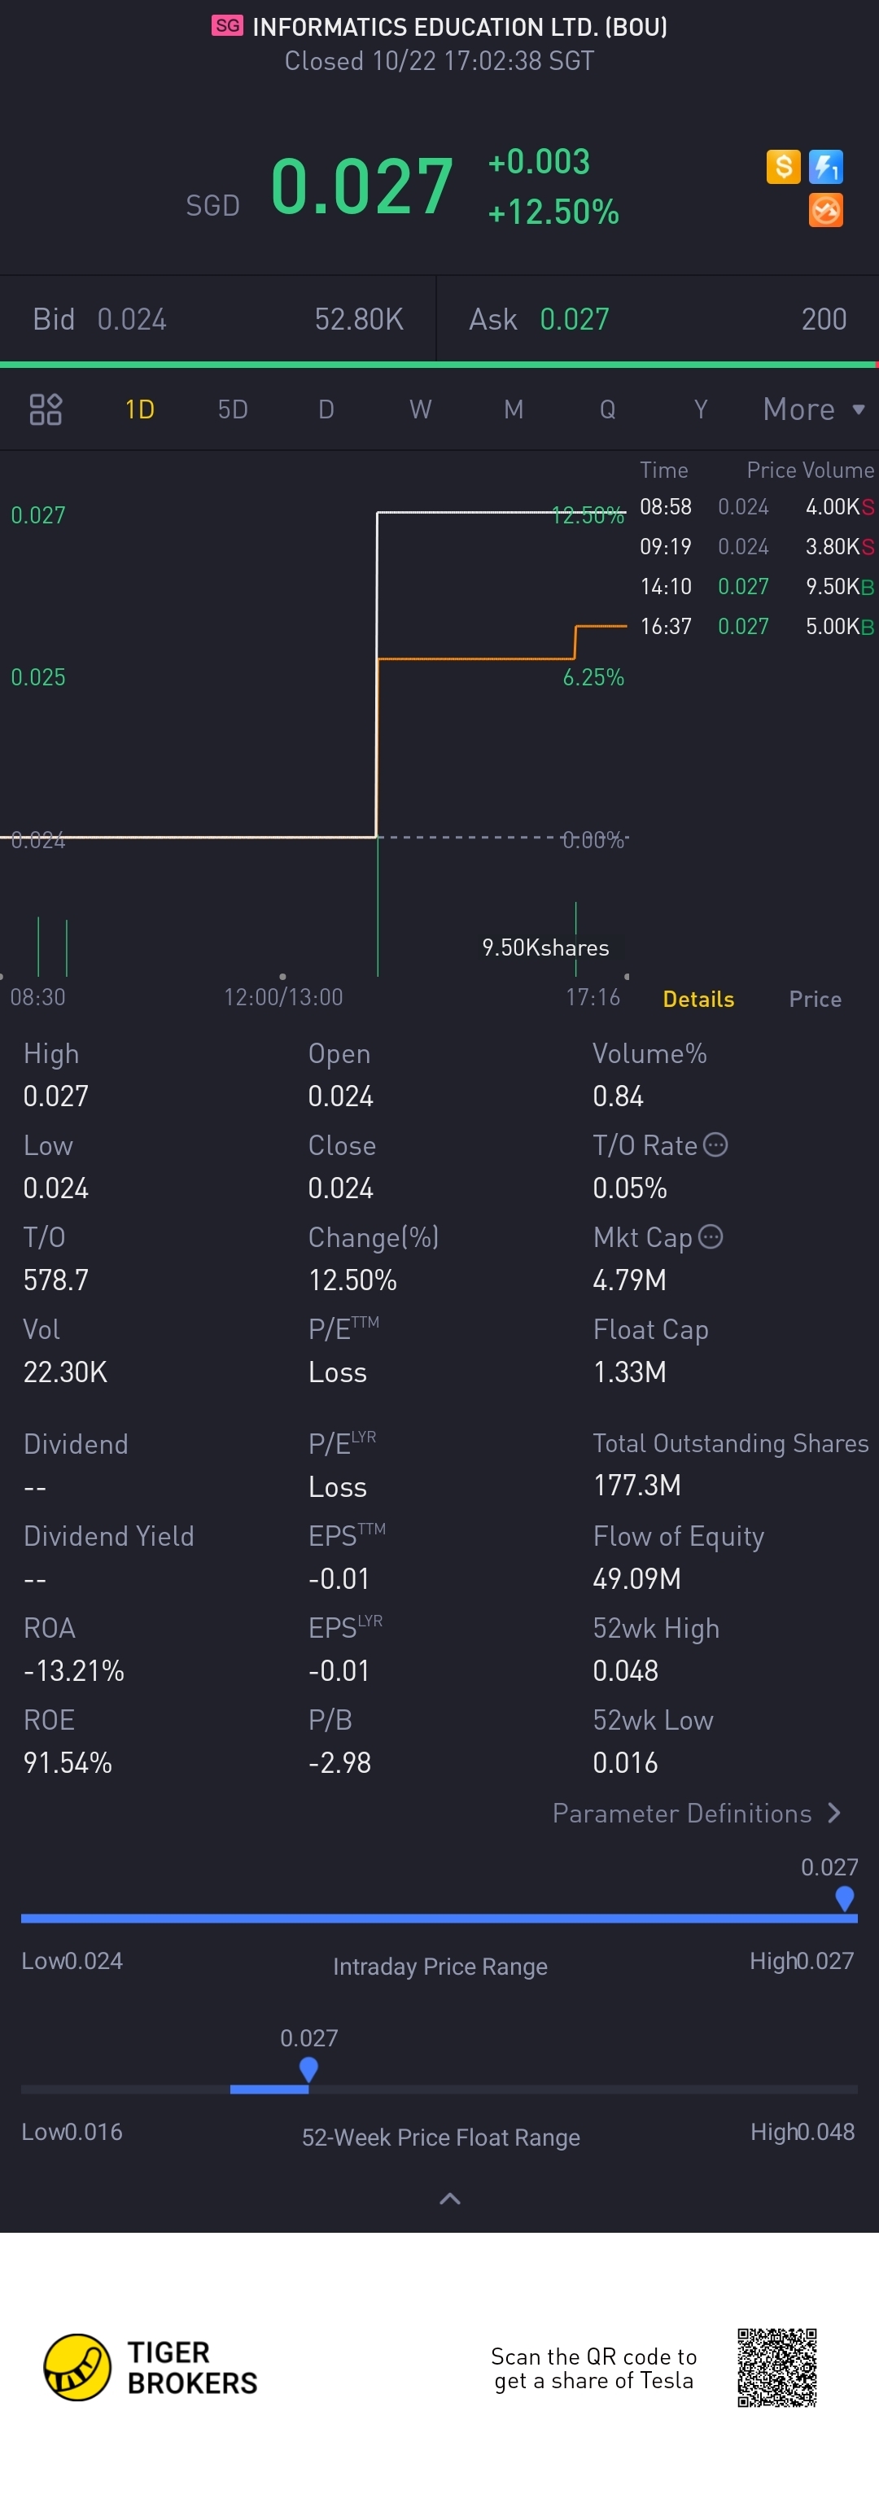The height and width of the screenshot is (2503, 879).
Task: Tap the Bid 0.024 quote panel
Action: coord(217,319)
